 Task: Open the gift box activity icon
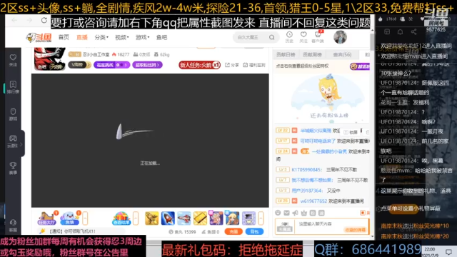point(121,218)
